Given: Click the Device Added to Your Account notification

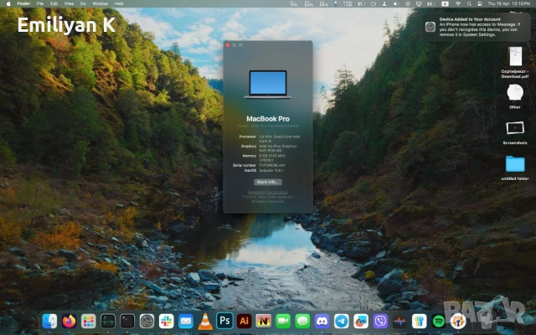Looking at the screenshot, I should (x=476, y=27).
